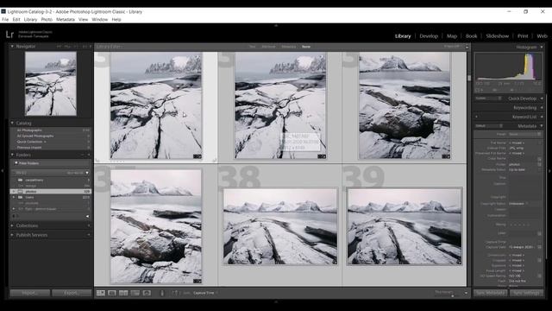The image size is (552, 311).
Task: Switch to the Book module
Action: click(472, 36)
